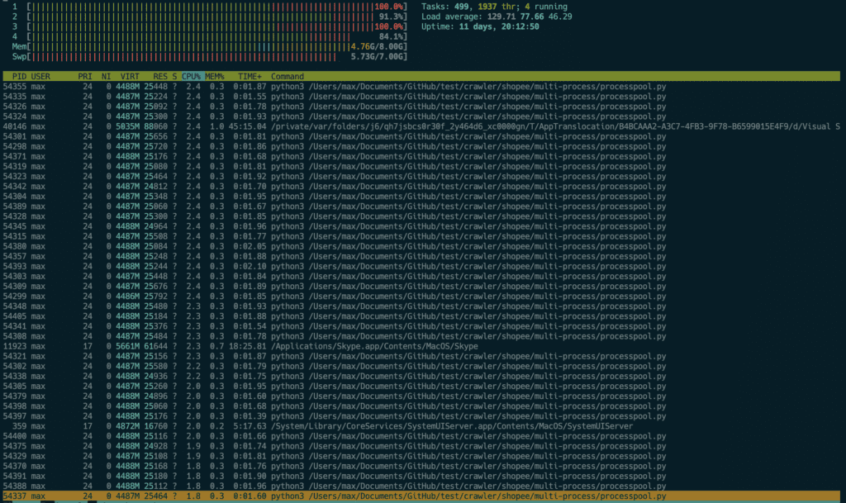
Task: Select the process row with PID 54348
Action: pos(421,306)
